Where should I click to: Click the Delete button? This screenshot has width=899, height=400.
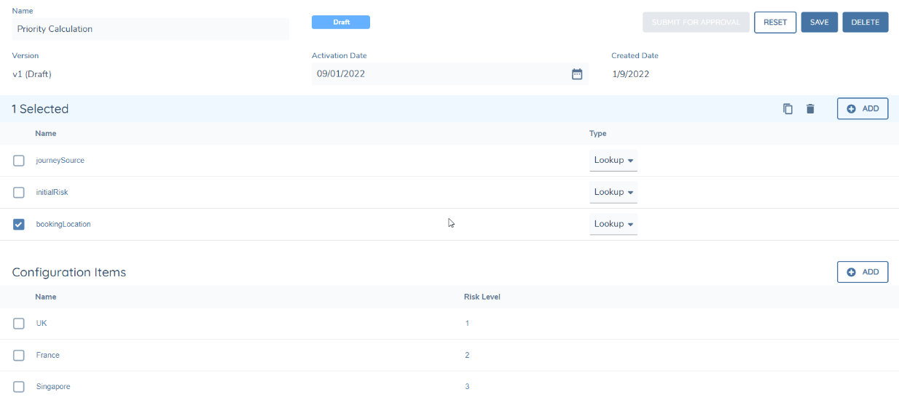pyautogui.click(x=865, y=23)
